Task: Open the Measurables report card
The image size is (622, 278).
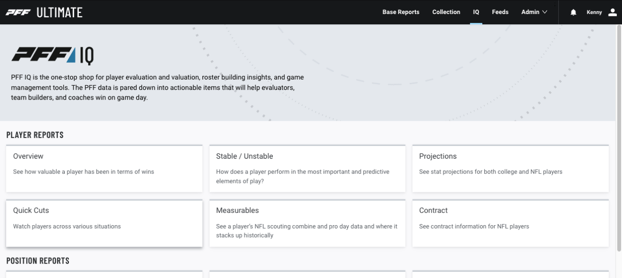Action: click(307, 223)
